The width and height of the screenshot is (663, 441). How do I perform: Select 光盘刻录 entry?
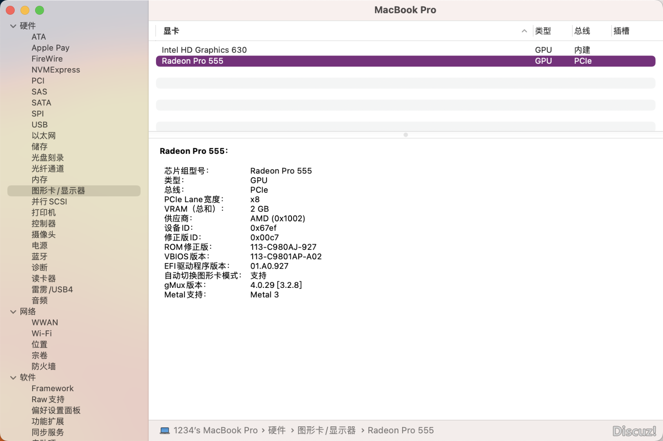[x=48, y=158]
